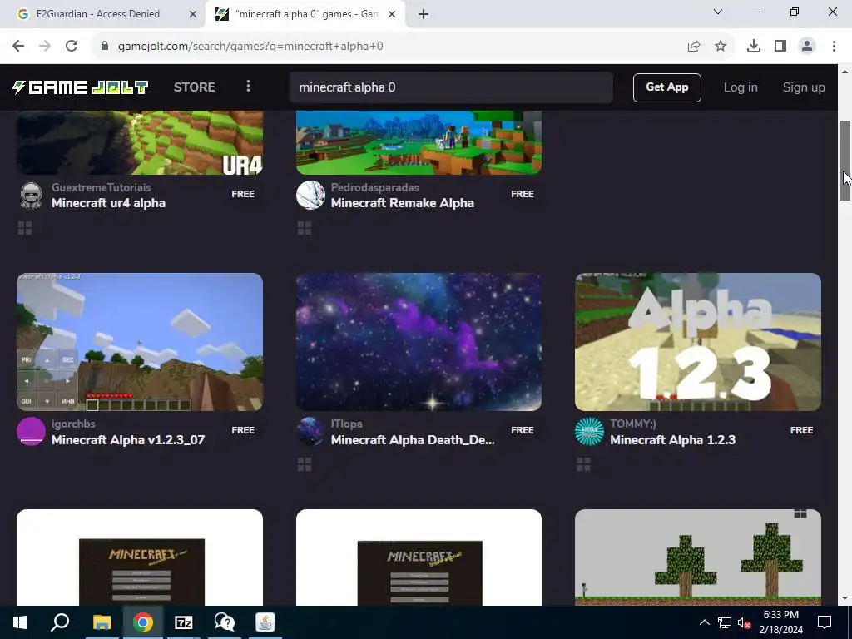Click the GuextremeTutoriais developer name

101,187
